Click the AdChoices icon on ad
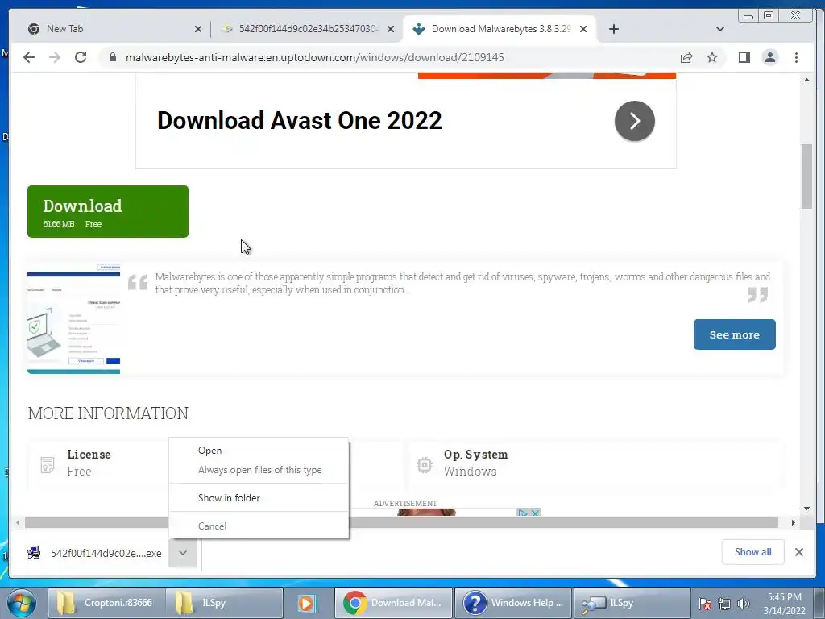 tap(522, 512)
